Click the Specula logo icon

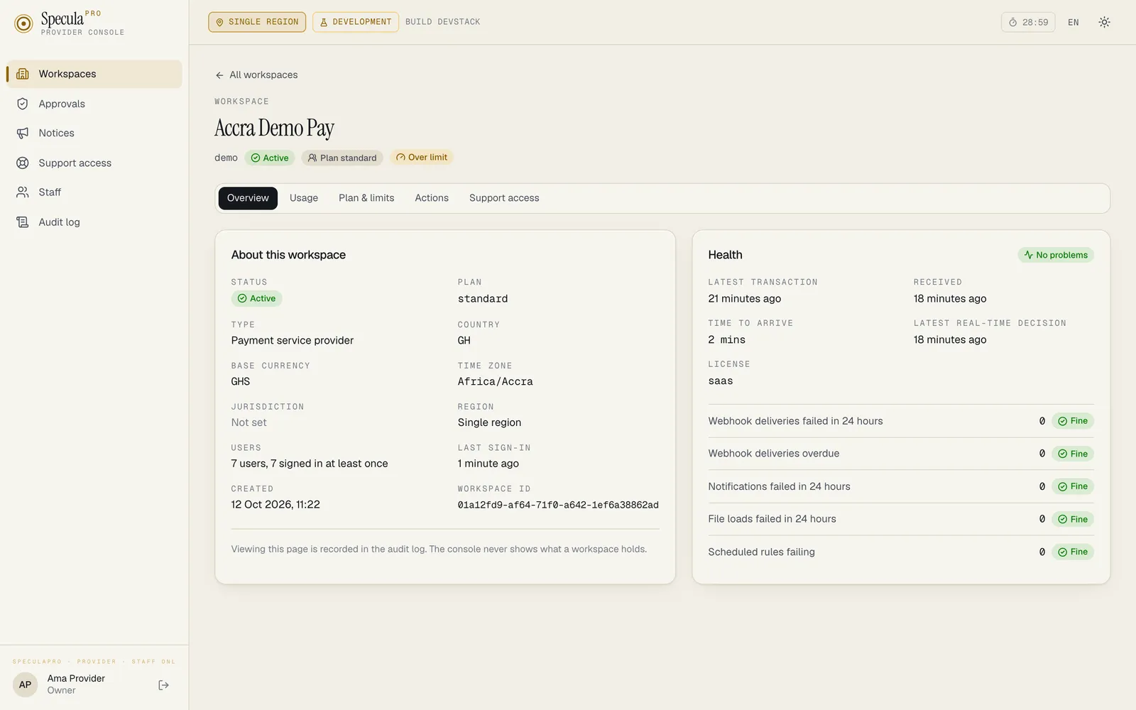tap(23, 23)
